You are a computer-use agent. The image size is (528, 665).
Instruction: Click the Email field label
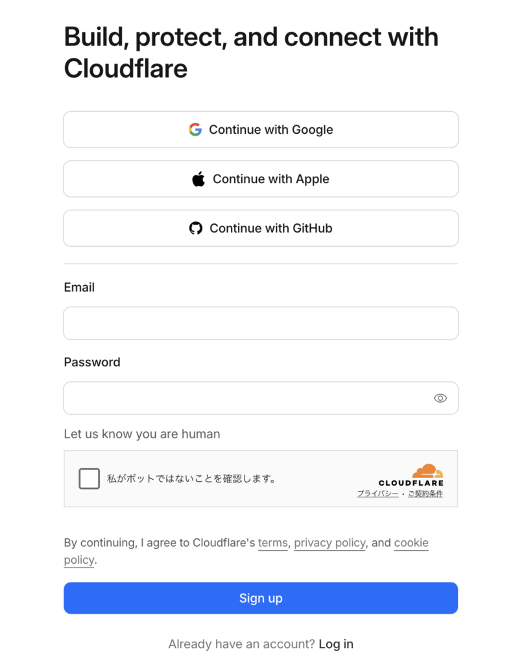click(x=79, y=288)
